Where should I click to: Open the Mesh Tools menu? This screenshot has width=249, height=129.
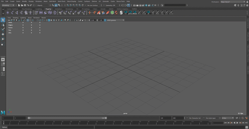62,1
